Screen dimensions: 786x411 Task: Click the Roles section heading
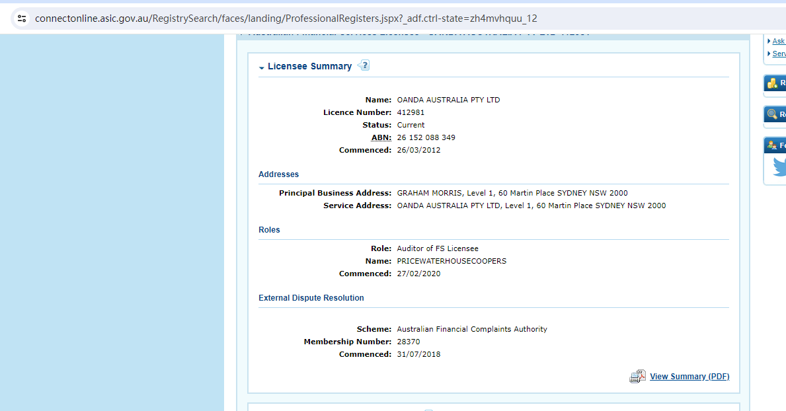(x=269, y=230)
